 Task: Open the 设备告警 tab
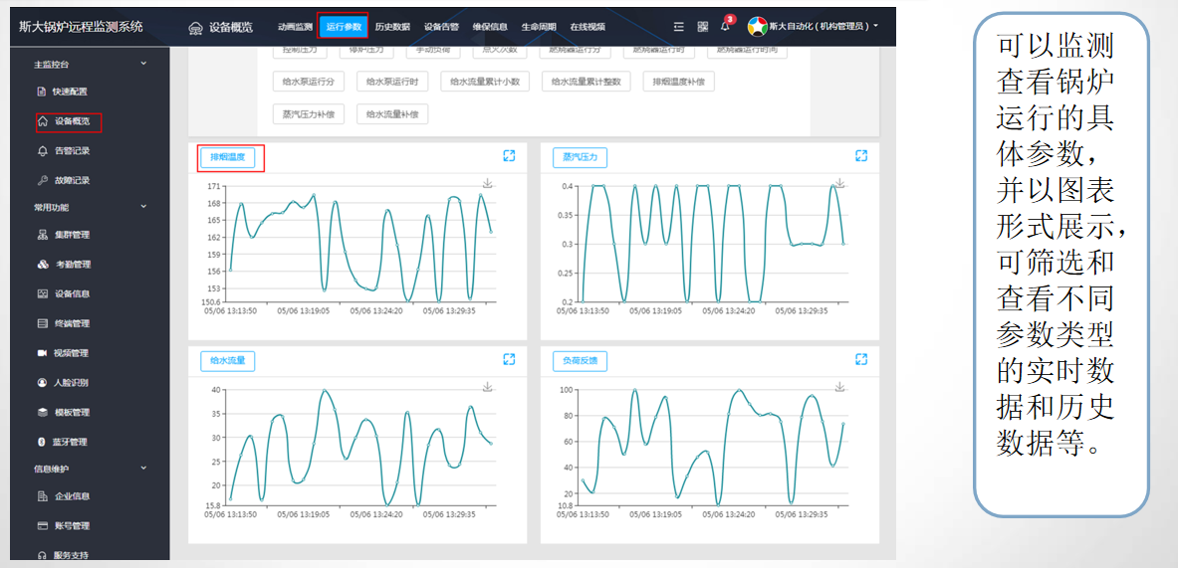point(441,27)
